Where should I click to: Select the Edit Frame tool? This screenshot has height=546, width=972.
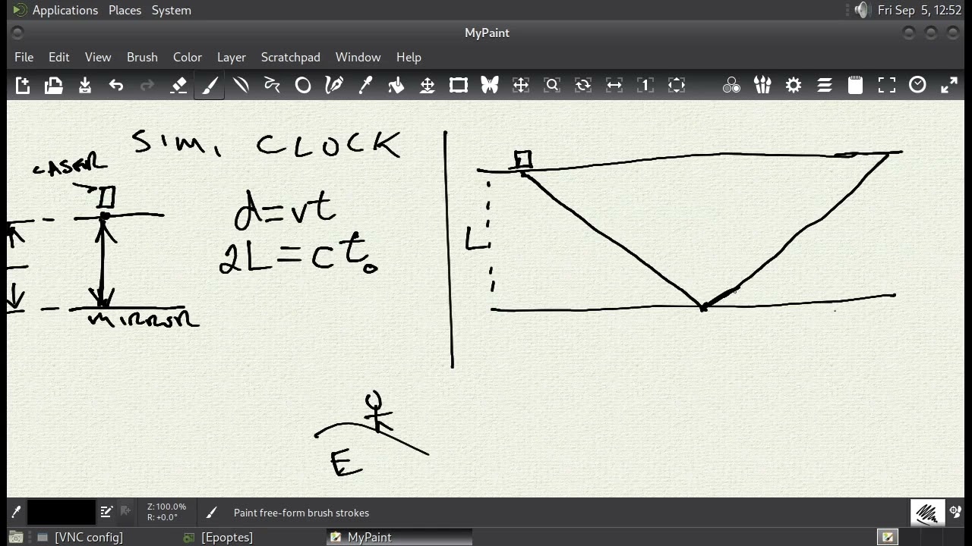tap(459, 86)
